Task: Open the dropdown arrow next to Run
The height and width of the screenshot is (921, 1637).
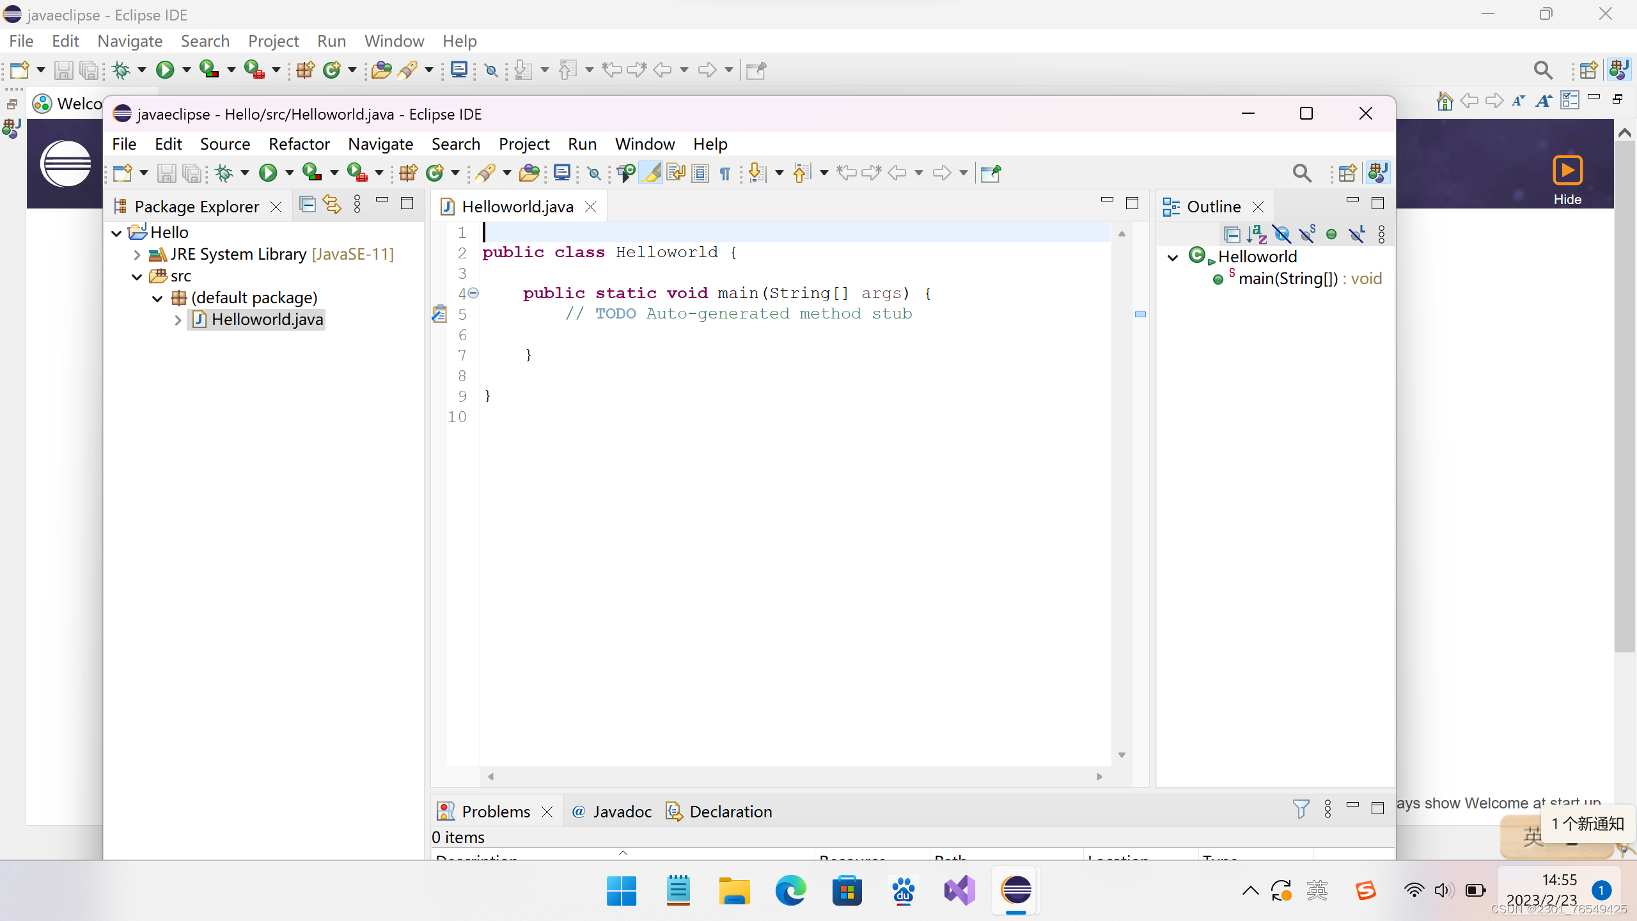Action: coord(290,173)
